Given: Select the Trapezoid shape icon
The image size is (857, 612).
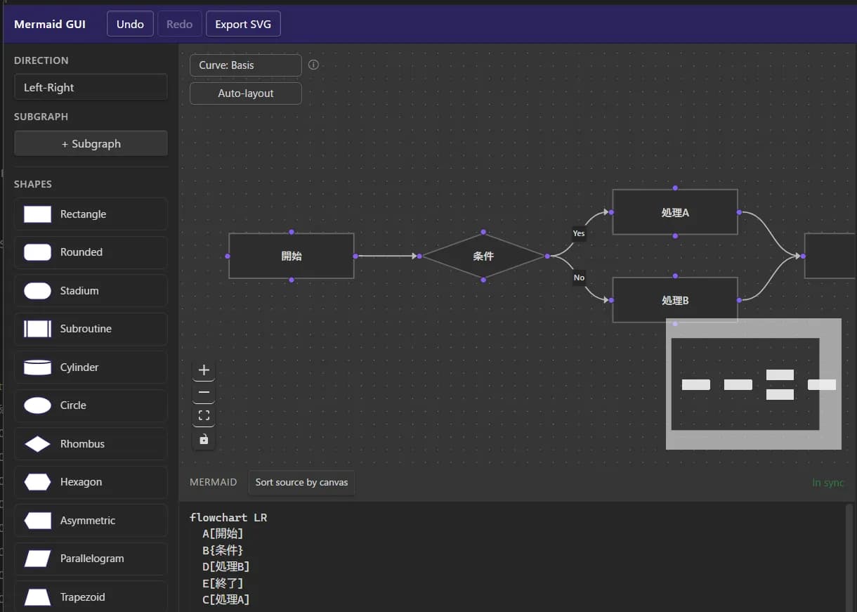Looking at the screenshot, I should click(37, 597).
